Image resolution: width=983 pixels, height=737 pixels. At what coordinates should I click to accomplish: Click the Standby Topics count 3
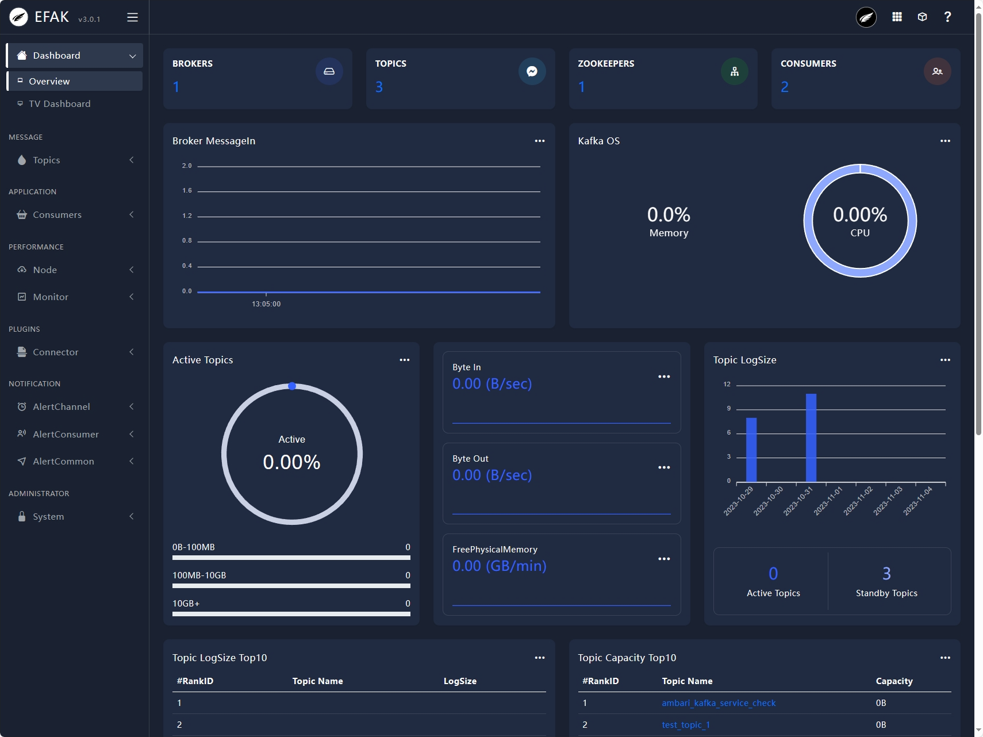(886, 573)
